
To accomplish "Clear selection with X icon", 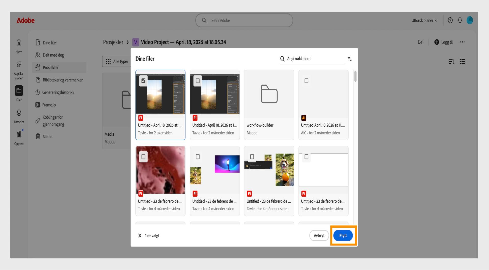I will (x=140, y=236).
